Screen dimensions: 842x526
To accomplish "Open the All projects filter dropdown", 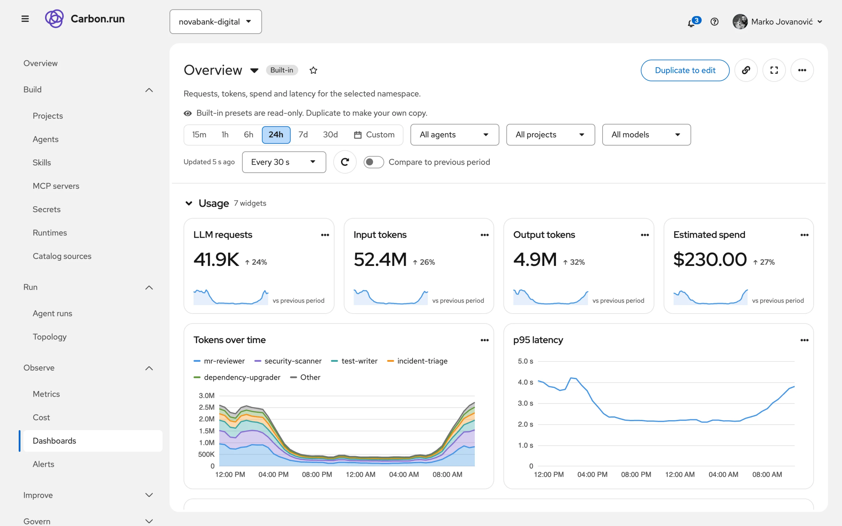I will (551, 135).
